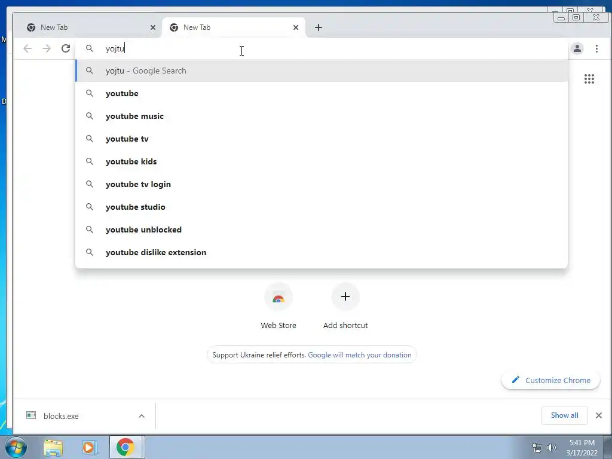Select 'youtube dislike extension' suggestion
Image resolution: width=612 pixels, height=459 pixels.
point(322,252)
